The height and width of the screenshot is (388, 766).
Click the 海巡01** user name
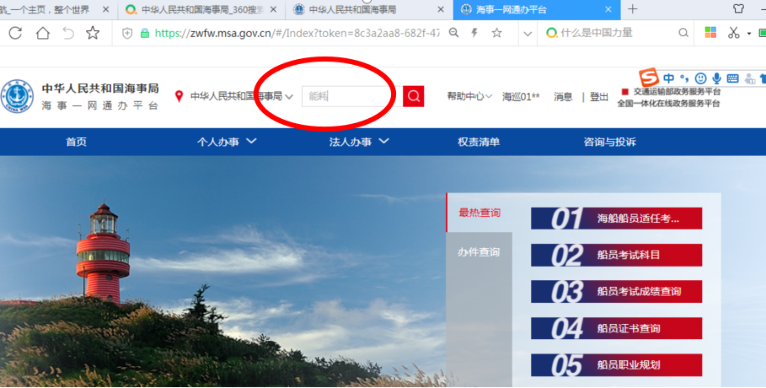(x=521, y=97)
